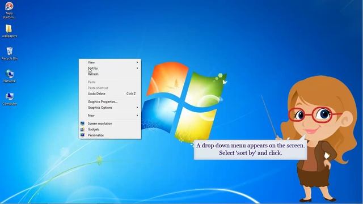
Task: Click the Gadgets menu icon
Action: coord(82,129)
